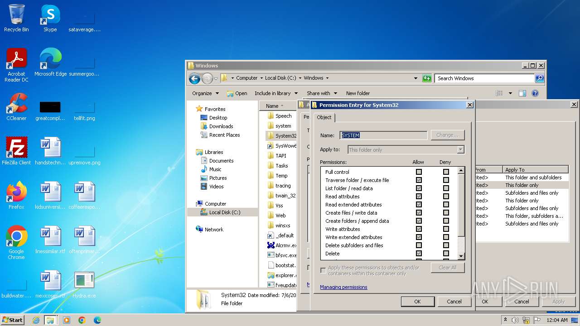Click the Clear All button

[x=448, y=268]
